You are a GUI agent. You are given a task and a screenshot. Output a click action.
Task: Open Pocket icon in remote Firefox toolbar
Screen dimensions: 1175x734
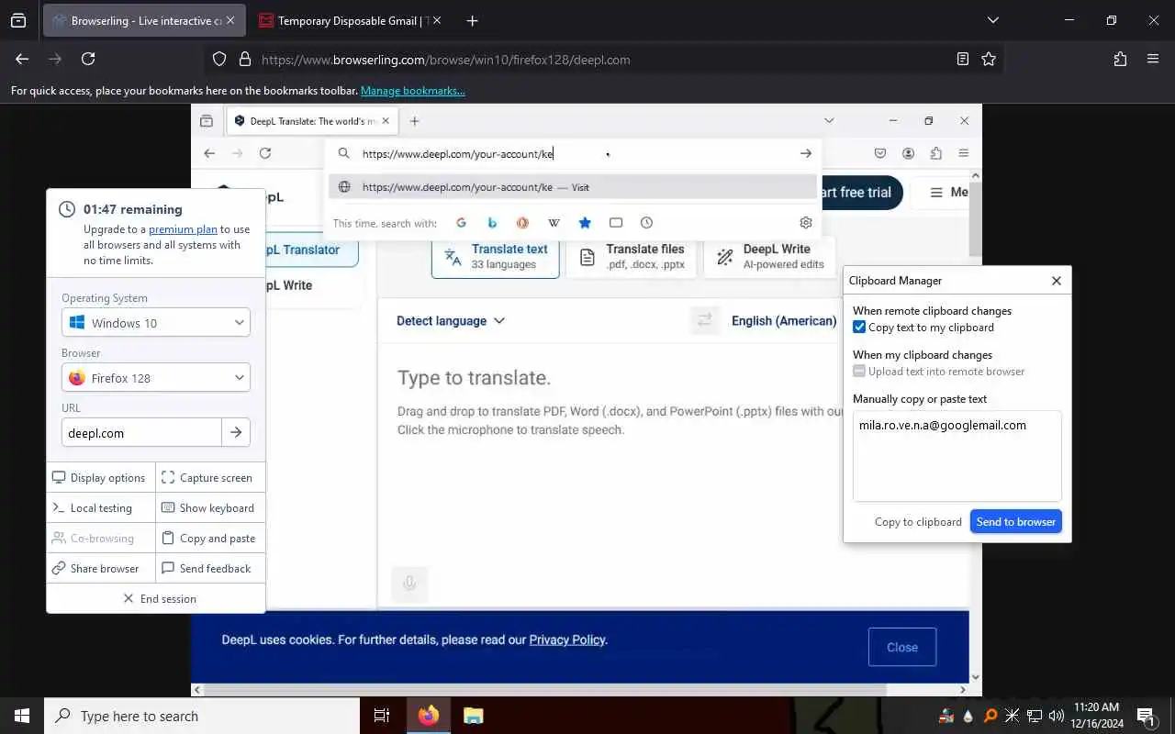pyautogui.click(x=879, y=153)
